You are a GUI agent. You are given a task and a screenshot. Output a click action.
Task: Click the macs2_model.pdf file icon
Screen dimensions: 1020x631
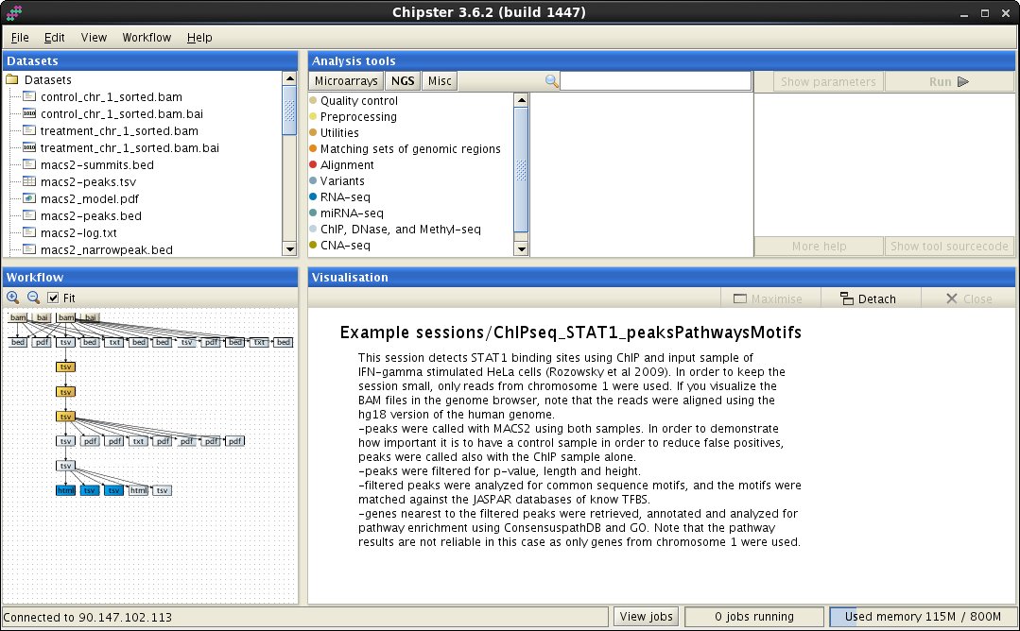click(29, 199)
